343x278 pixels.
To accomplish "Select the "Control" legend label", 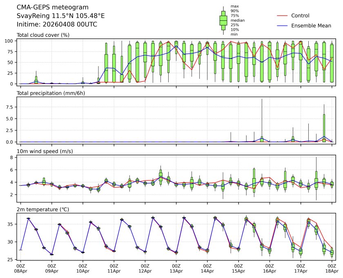I will (x=300, y=16).
